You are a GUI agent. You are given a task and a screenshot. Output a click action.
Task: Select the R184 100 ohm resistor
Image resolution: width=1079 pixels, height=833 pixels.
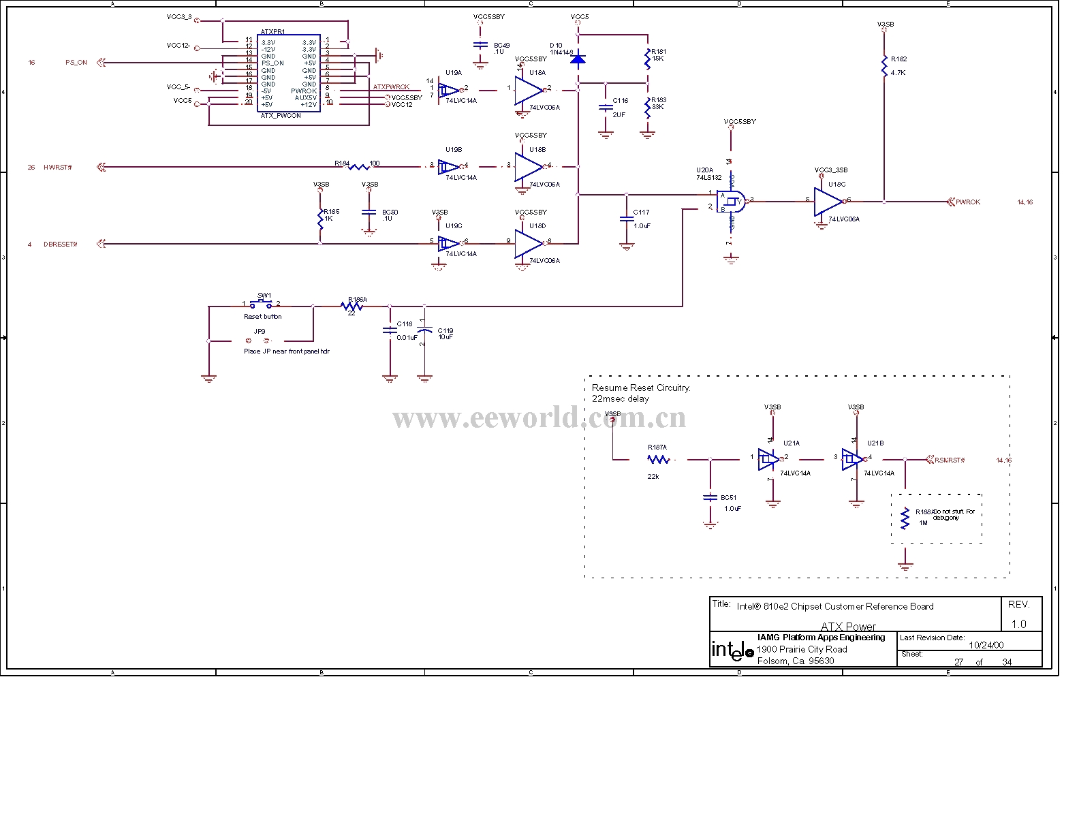(x=359, y=166)
